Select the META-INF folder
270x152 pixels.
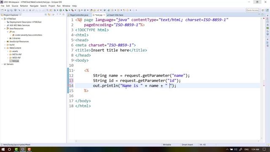click(x=17, y=54)
